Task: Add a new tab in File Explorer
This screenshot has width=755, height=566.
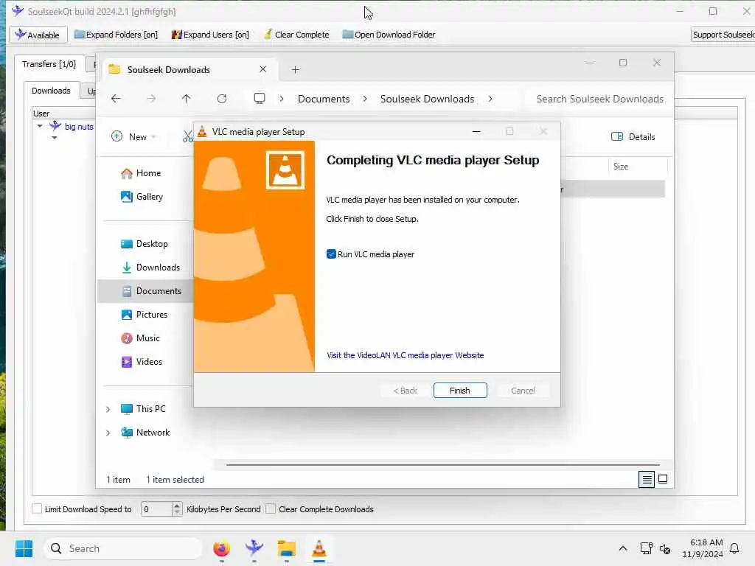Action: [295, 70]
